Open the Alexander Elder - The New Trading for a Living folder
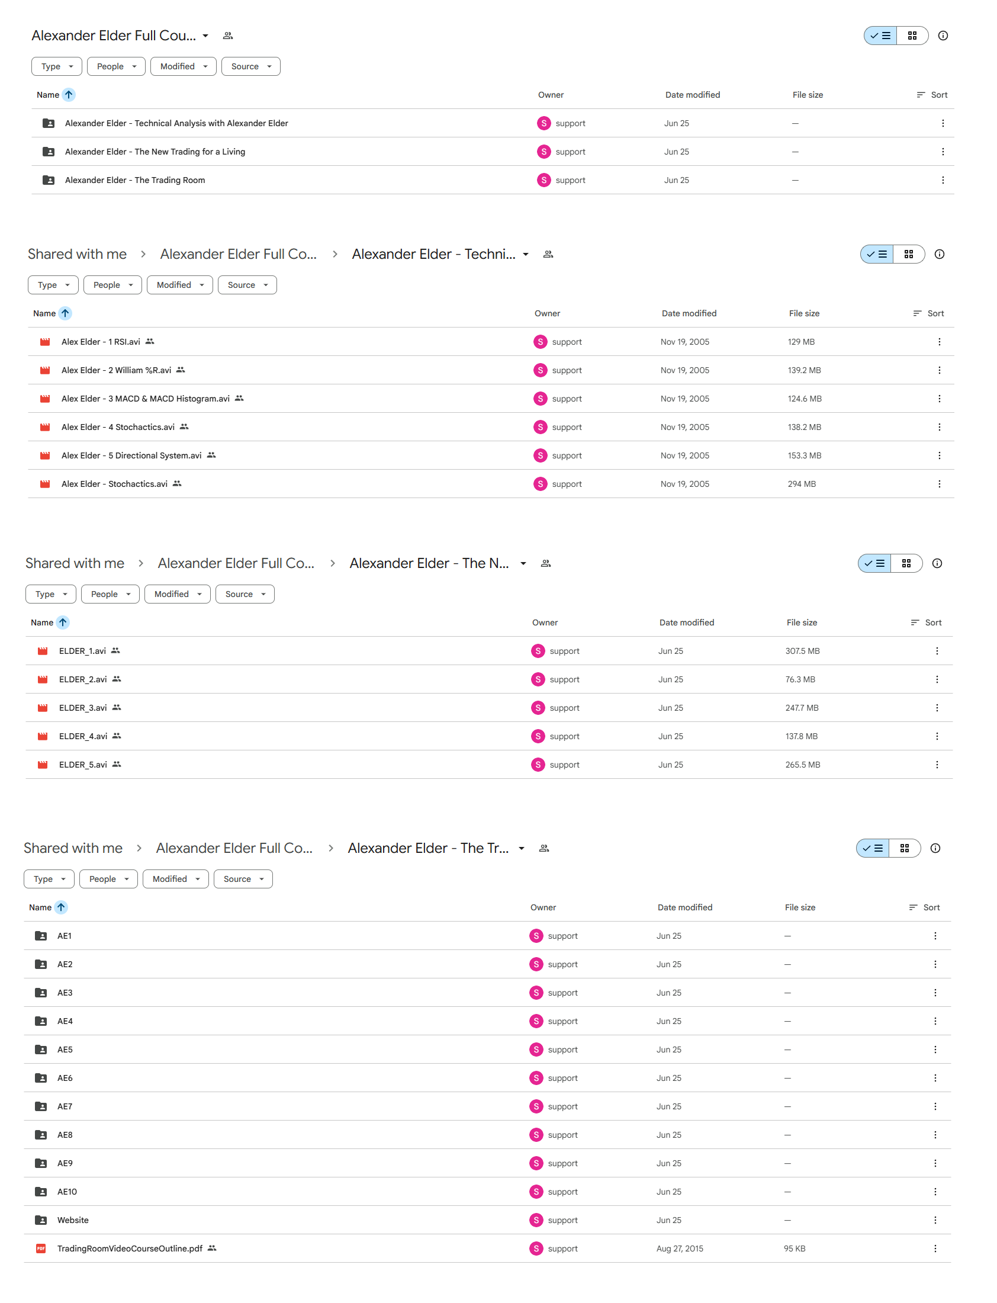Viewport: 997px width, 1303px height. [x=155, y=152]
